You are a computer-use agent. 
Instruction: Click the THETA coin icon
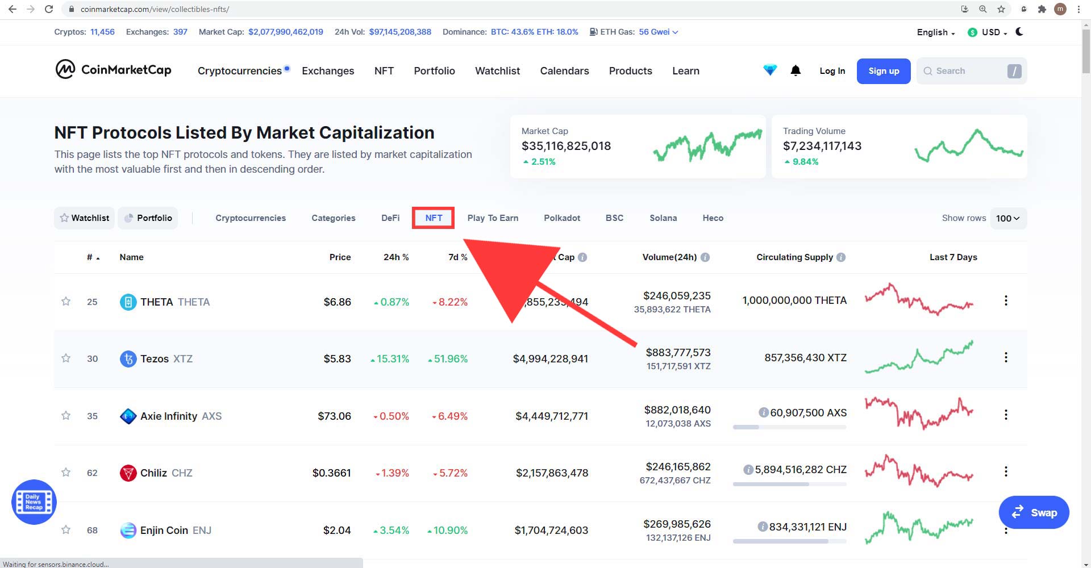click(128, 302)
